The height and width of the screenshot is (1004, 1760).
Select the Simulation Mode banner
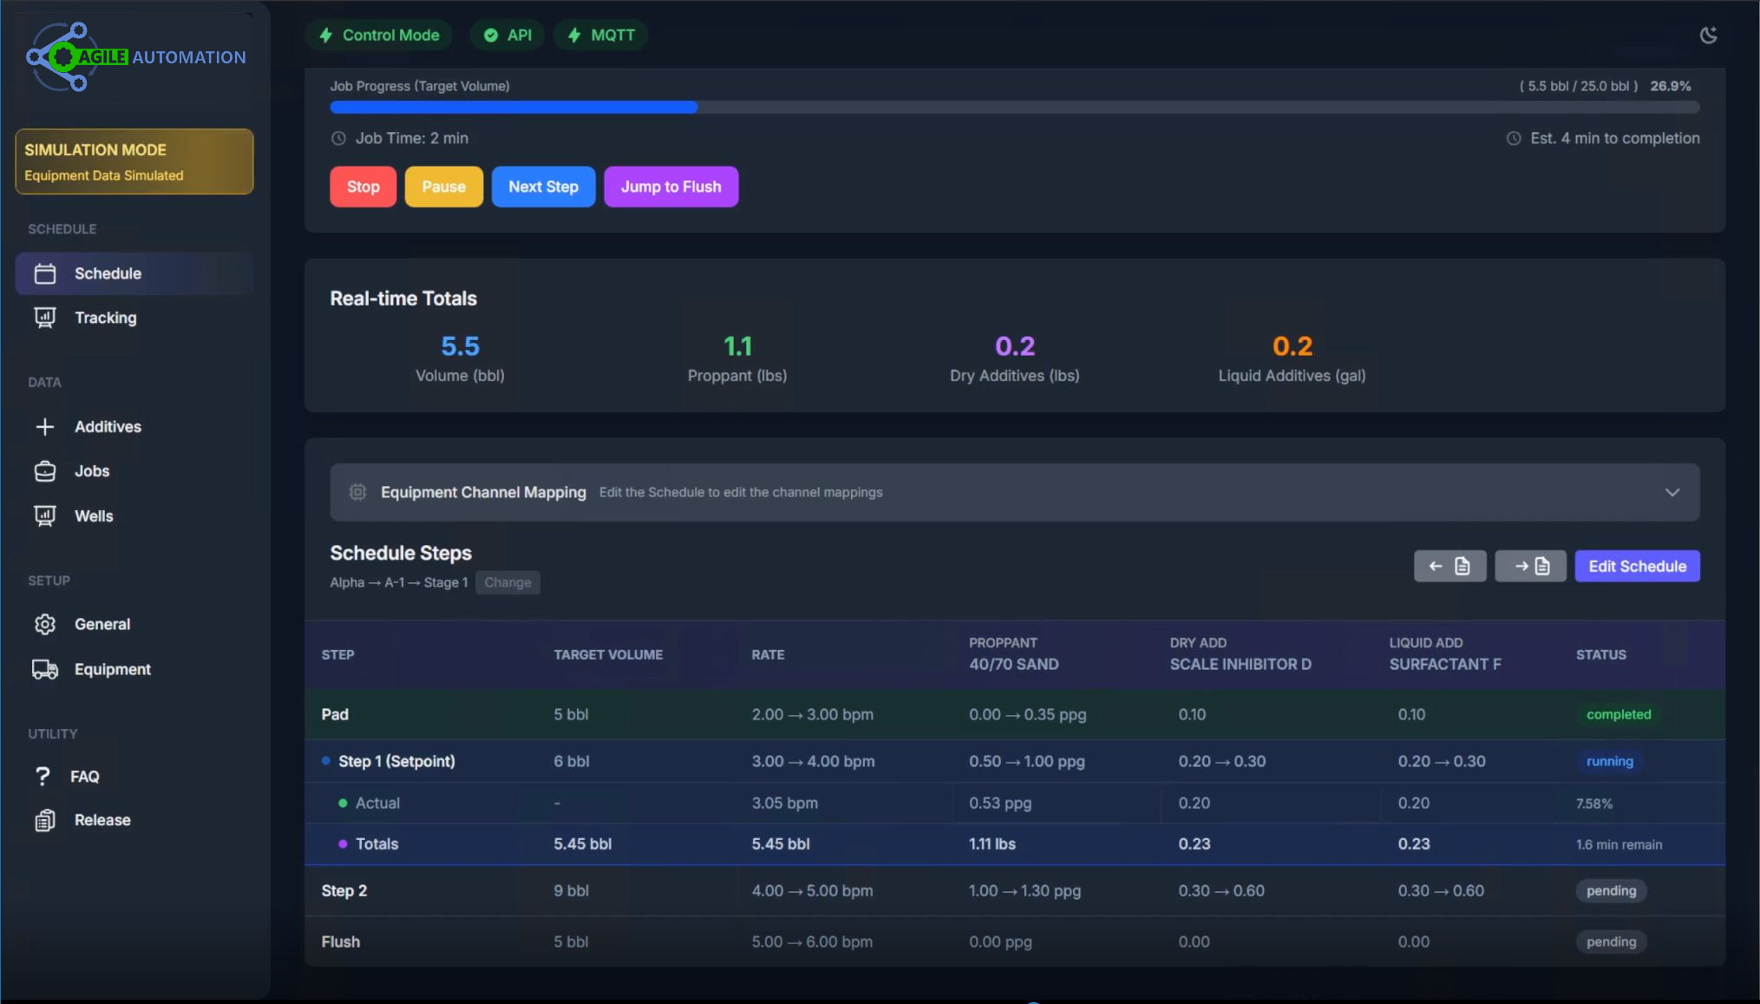(134, 161)
